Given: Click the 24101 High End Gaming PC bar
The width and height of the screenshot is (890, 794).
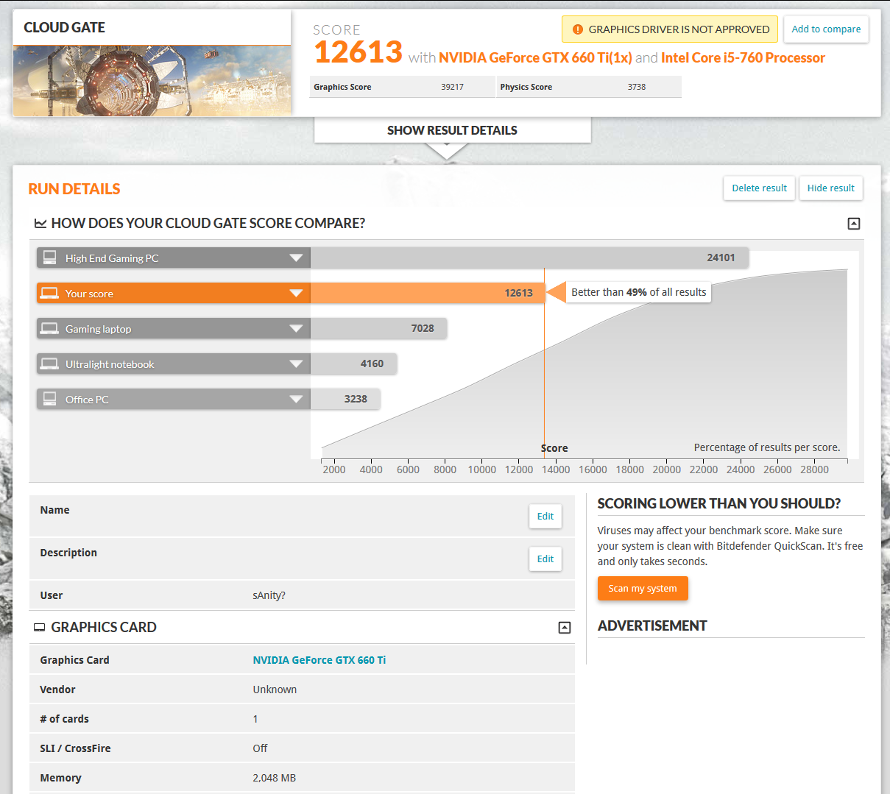Looking at the screenshot, I should tap(529, 258).
